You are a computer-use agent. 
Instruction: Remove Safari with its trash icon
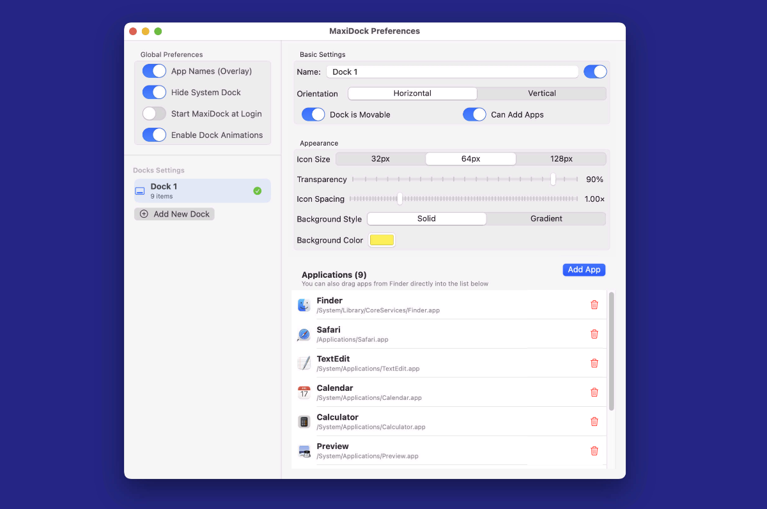594,334
